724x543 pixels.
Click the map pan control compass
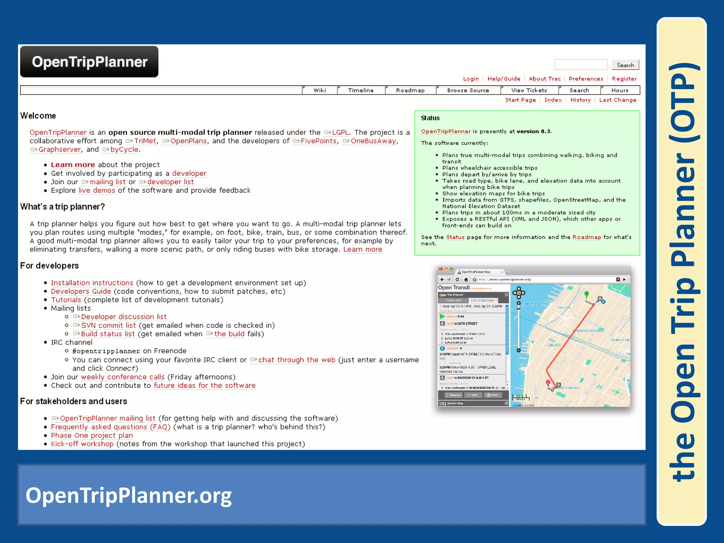519,292
